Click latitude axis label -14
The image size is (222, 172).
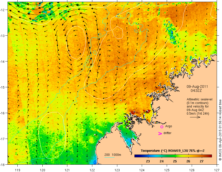3,61
